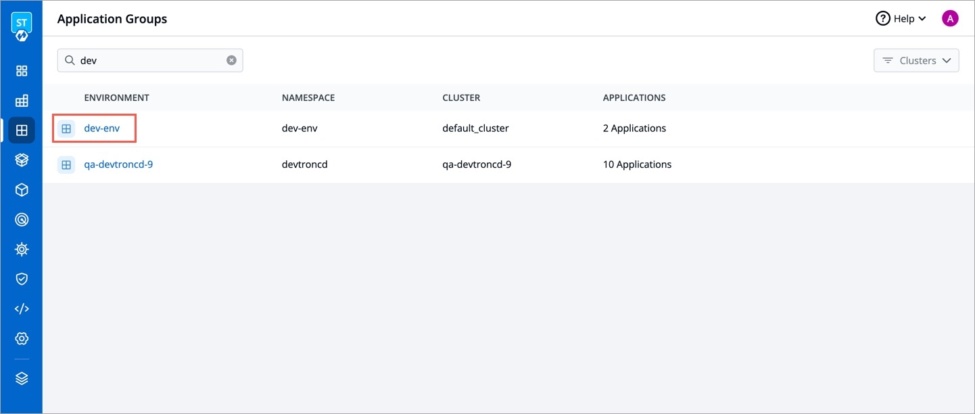Open Chart Store cube icon in sidebar
Screen dimensions: 975x414
point(22,190)
